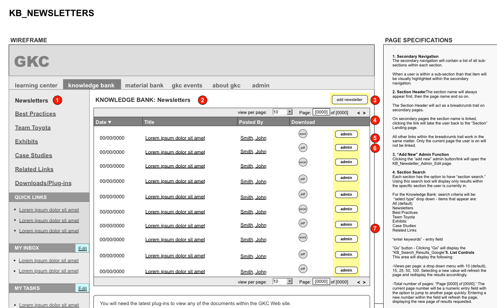
Task: Navigate to Case Studies
Action: tap(34, 155)
